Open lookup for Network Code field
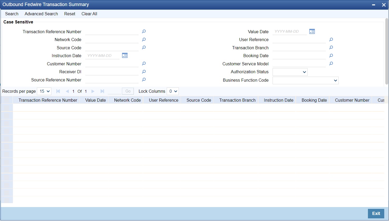Screen dimensions: 389x221 coord(144,40)
